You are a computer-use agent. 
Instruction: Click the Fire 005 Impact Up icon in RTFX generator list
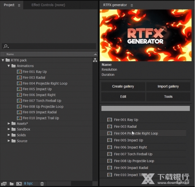[x=110, y=140]
